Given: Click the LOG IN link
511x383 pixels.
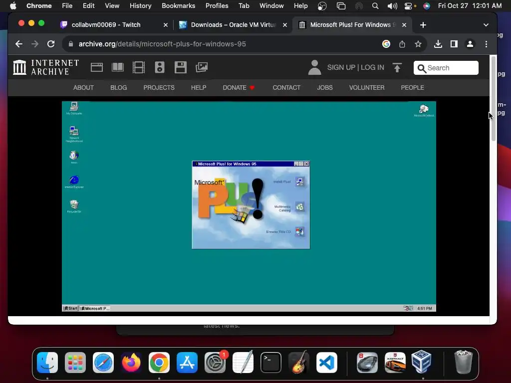Looking at the screenshot, I should [372, 67].
